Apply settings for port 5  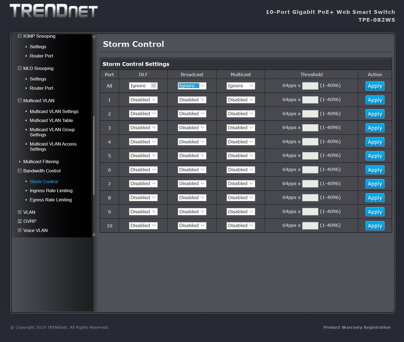coord(375,156)
